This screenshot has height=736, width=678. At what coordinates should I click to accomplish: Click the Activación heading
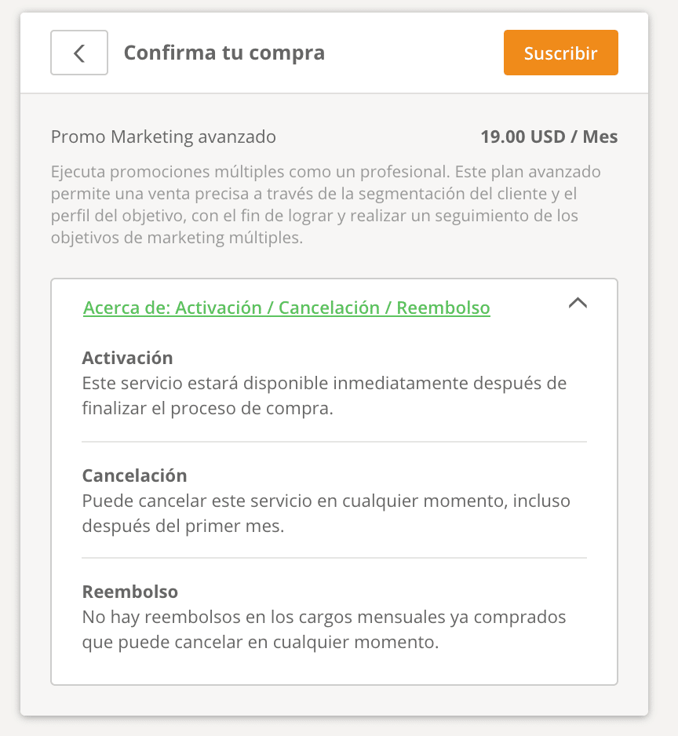(127, 358)
